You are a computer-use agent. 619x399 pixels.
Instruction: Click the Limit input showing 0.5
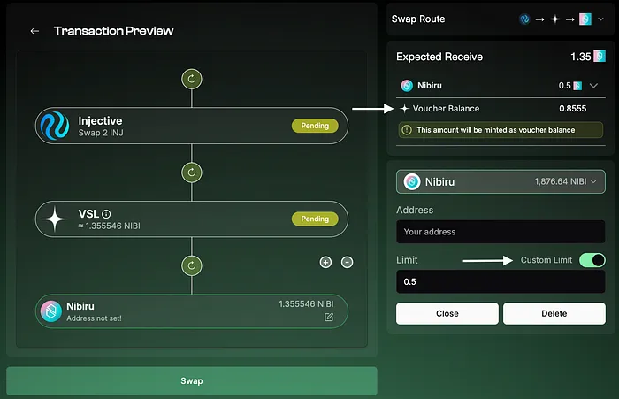[501, 281]
